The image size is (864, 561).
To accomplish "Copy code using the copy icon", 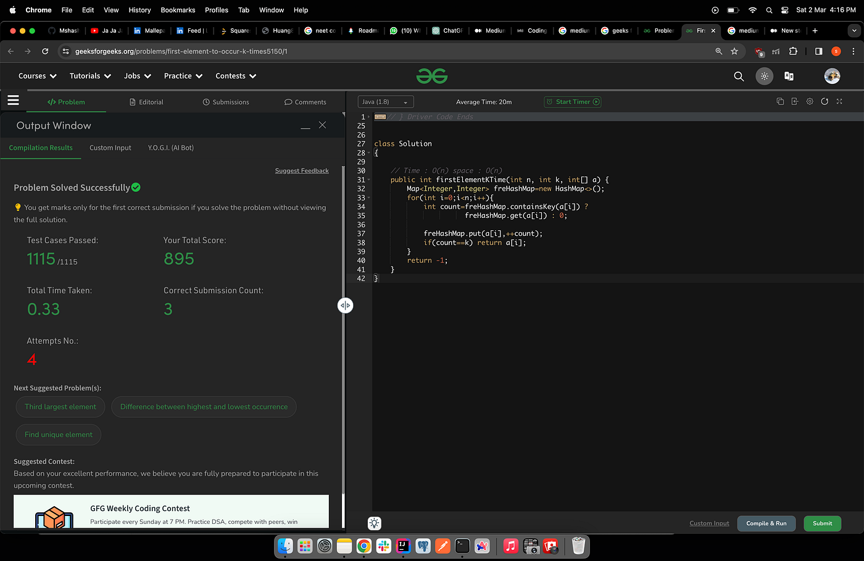I will [780, 101].
